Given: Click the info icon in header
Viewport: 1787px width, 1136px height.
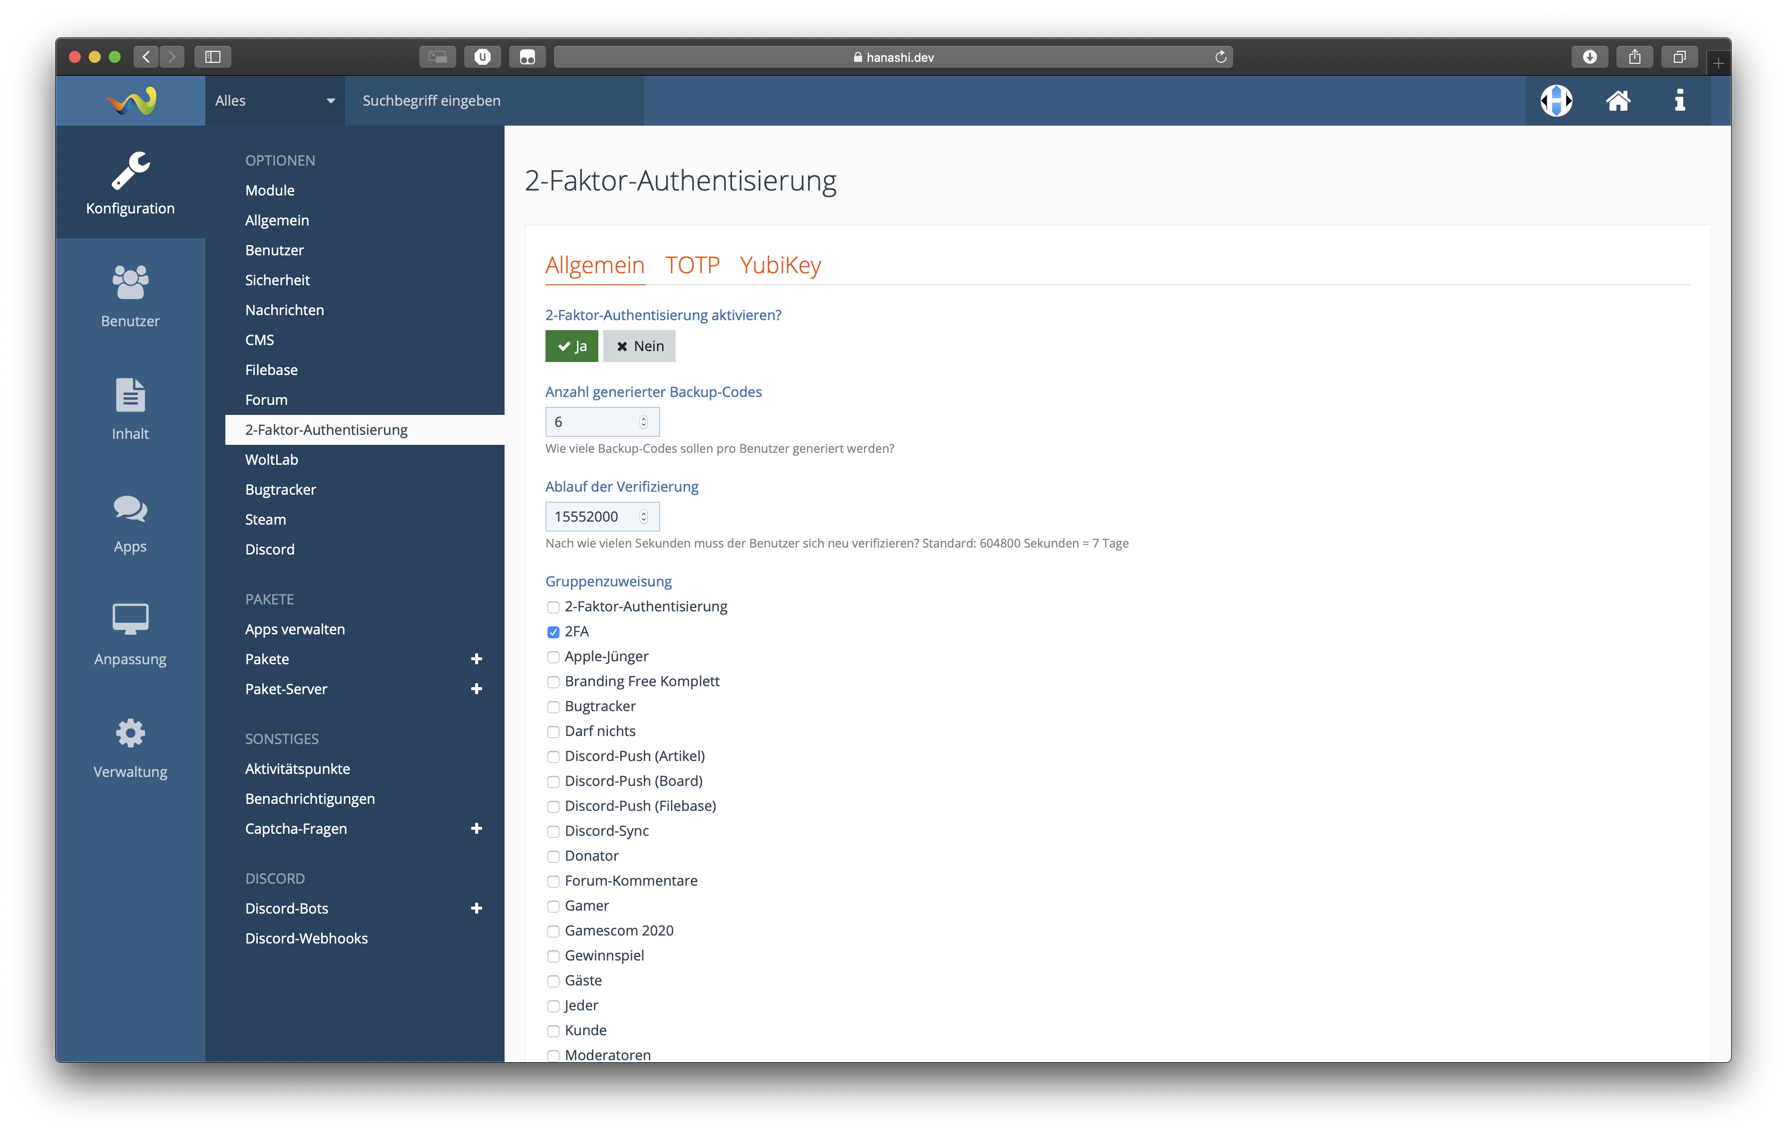Looking at the screenshot, I should click(x=1679, y=101).
